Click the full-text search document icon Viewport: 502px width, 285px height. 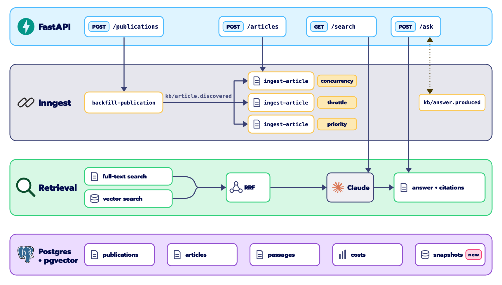[95, 176]
